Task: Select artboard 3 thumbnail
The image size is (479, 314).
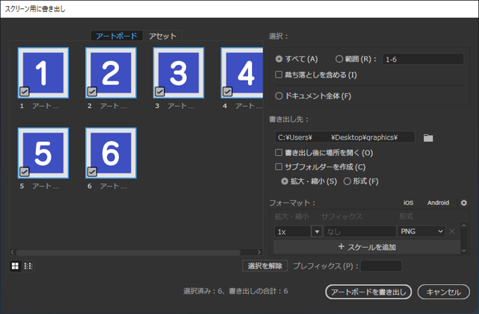Action: (x=178, y=73)
